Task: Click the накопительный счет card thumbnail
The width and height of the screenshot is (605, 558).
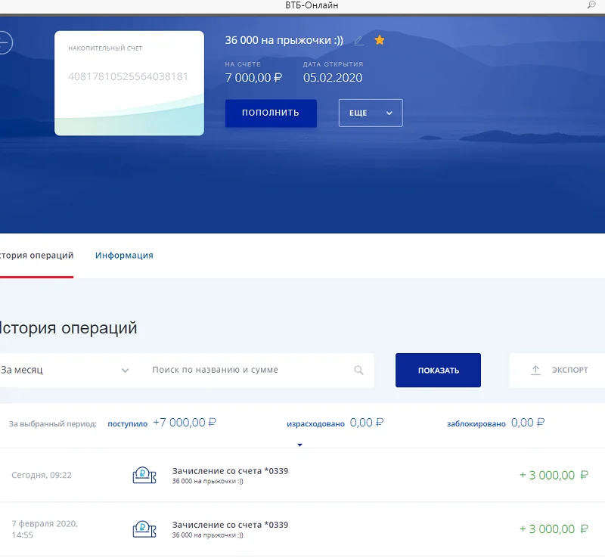Action: click(129, 82)
